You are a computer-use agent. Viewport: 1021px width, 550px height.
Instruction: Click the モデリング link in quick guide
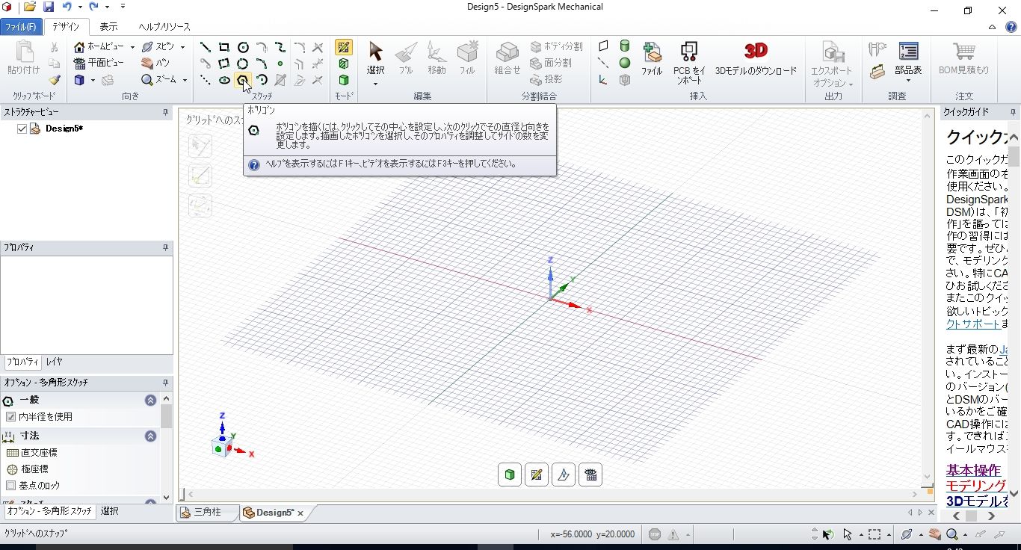point(976,486)
